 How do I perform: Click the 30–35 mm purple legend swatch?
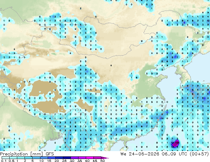74,158
